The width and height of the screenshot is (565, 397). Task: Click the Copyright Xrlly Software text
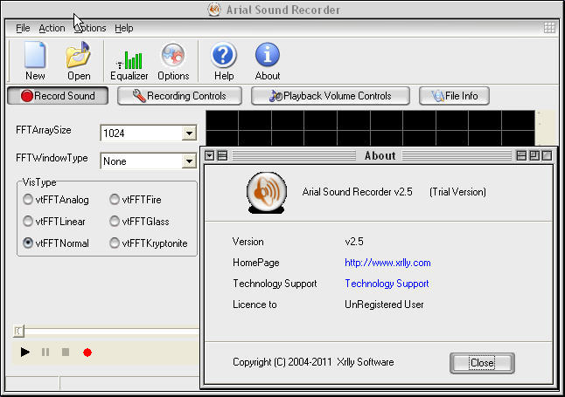(x=313, y=362)
